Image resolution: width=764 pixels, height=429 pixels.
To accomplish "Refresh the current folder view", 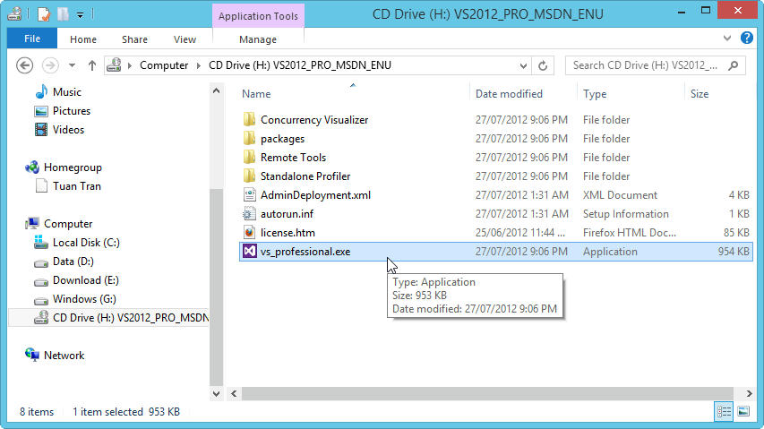I will 542,65.
